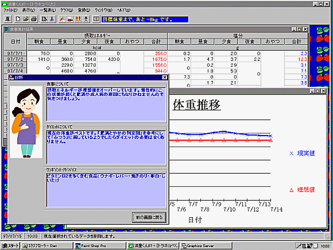The width and height of the screenshot is (333, 250).
Task: Create a new file with blank page icon
Action: click(x=18, y=20)
